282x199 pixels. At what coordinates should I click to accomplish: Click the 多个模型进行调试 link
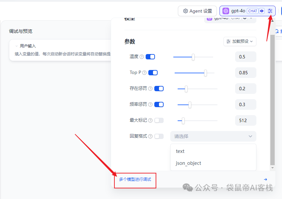click(135, 179)
